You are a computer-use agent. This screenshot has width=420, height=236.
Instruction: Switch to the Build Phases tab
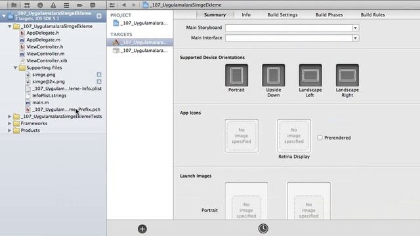point(329,14)
